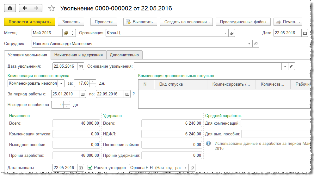Click the Провести button
The image size is (314, 176).
click(103, 22)
